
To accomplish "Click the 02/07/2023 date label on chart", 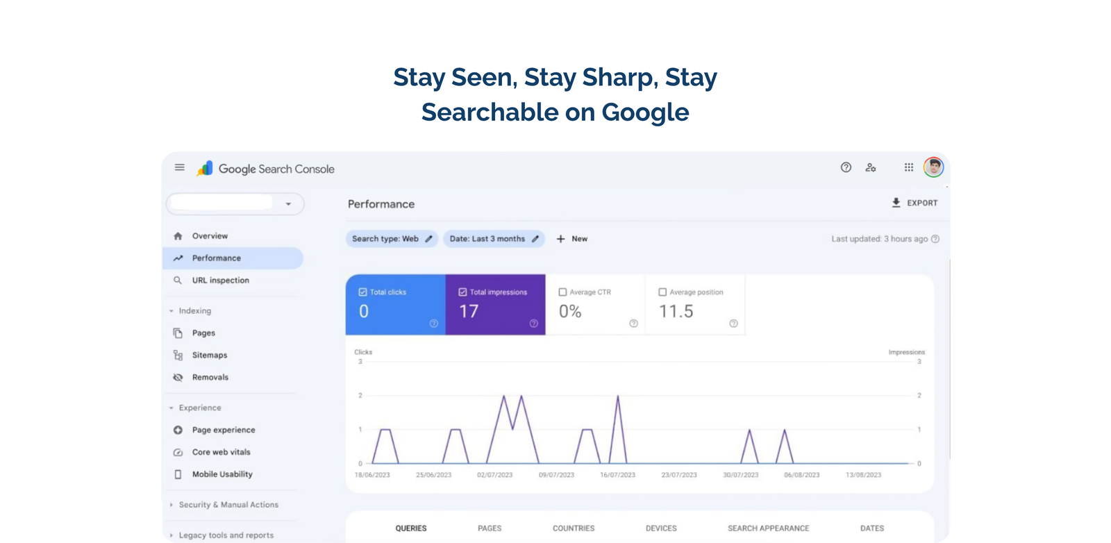I will 494,476.
